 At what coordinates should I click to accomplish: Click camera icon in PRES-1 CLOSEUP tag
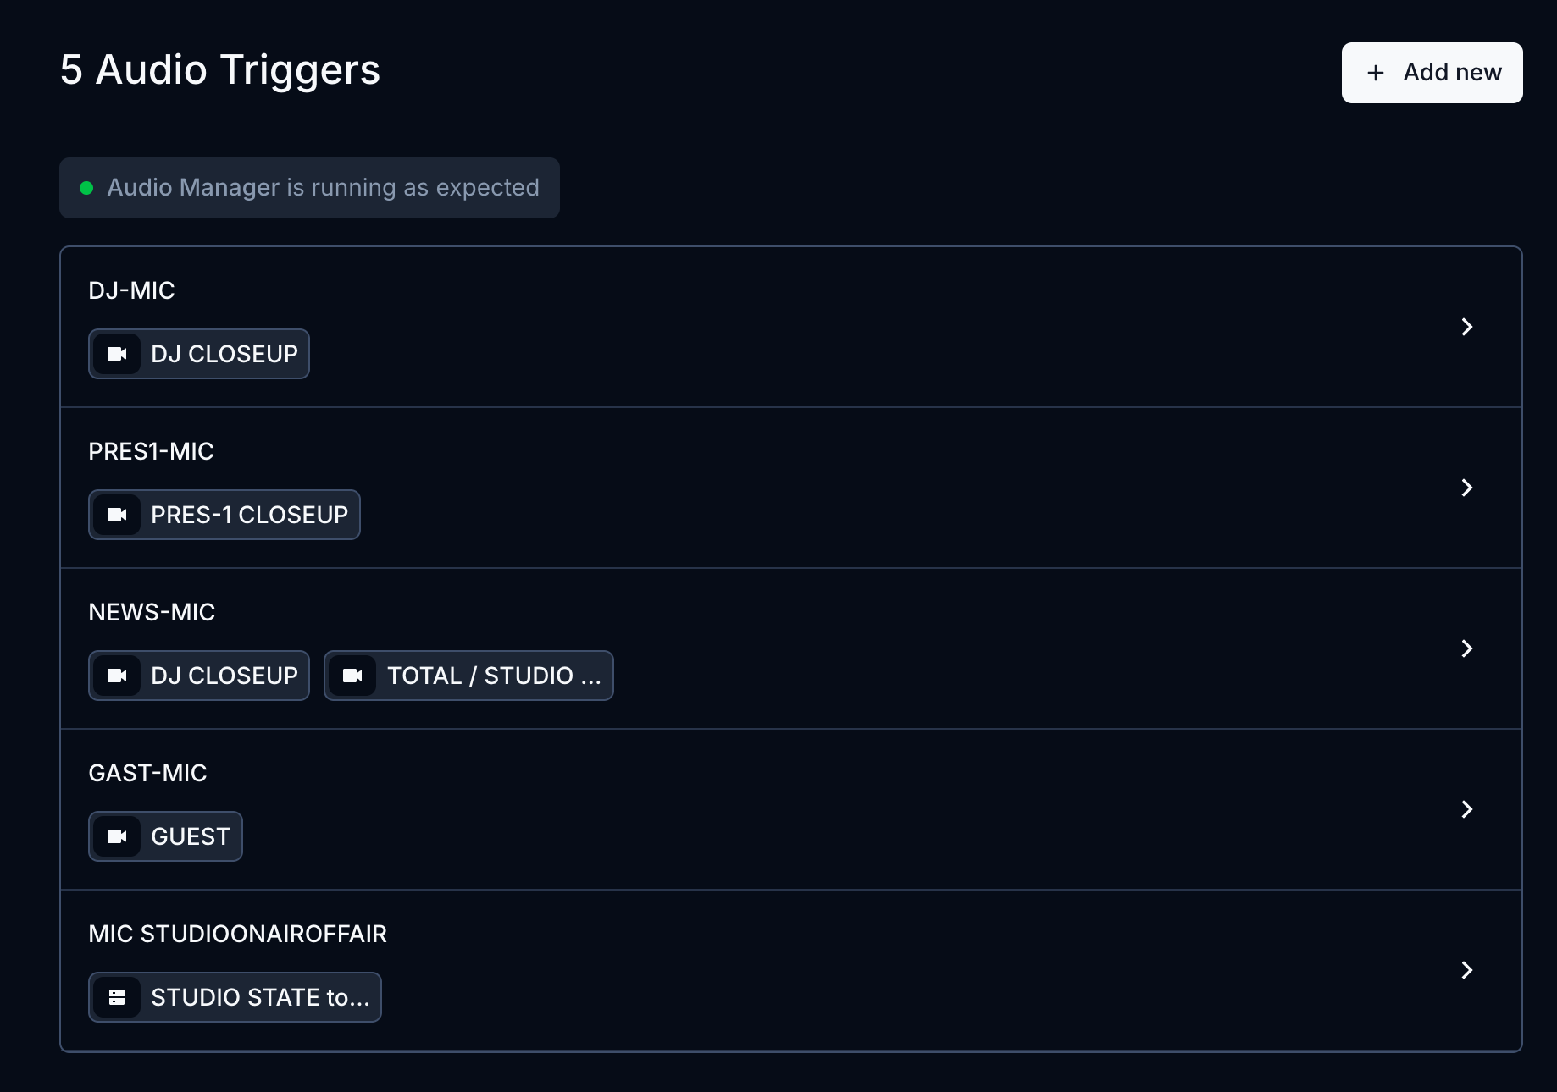(x=117, y=515)
